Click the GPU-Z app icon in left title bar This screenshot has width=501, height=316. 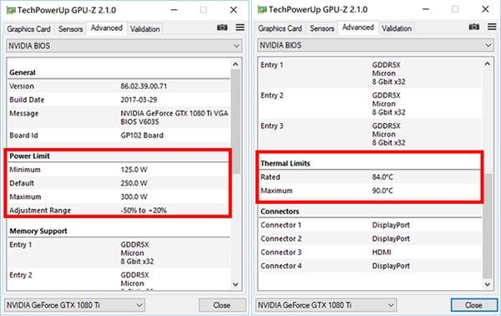point(11,10)
